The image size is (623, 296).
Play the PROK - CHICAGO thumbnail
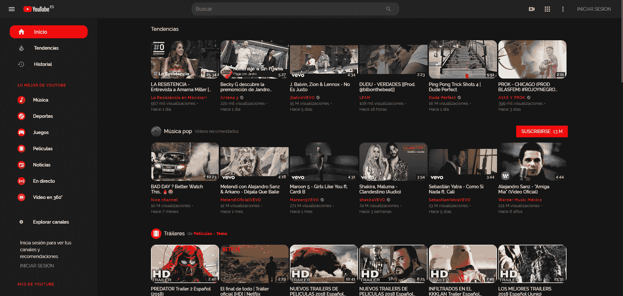click(x=532, y=59)
